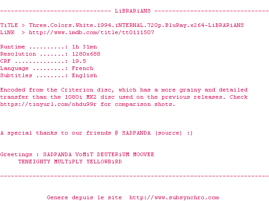Select the Three.Colors.White release title line
Viewport: 269px width, 201px height.
[136, 25]
